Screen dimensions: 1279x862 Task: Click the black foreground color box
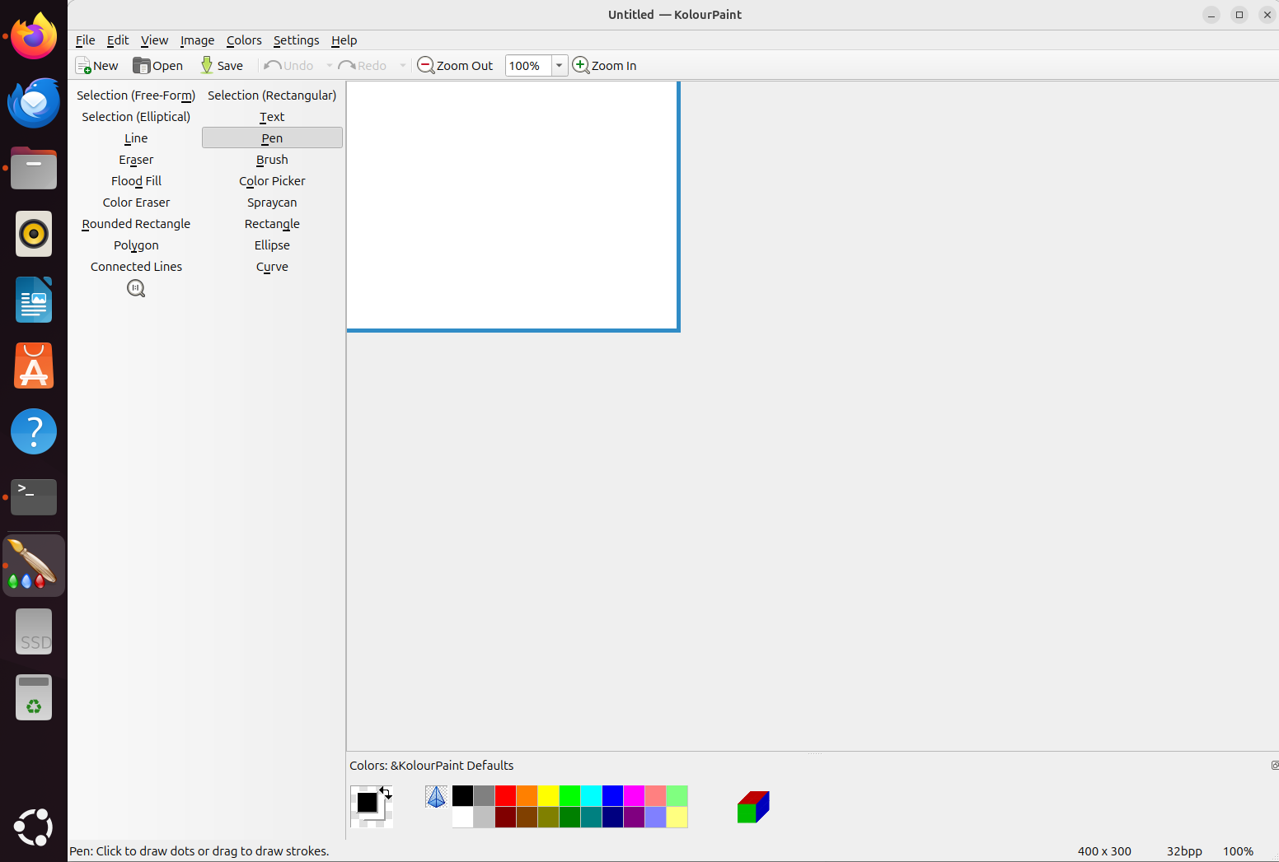[x=367, y=803]
